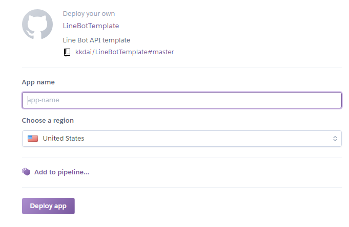Click the United States flag icon

coord(33,138)
